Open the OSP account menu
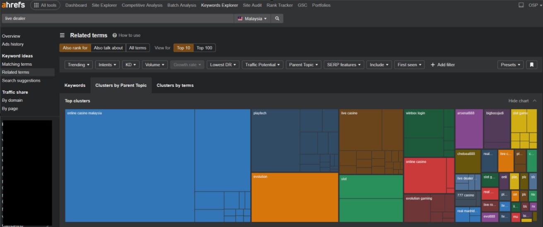Screen dimensions: 543x227 click(x=536, y=5)
